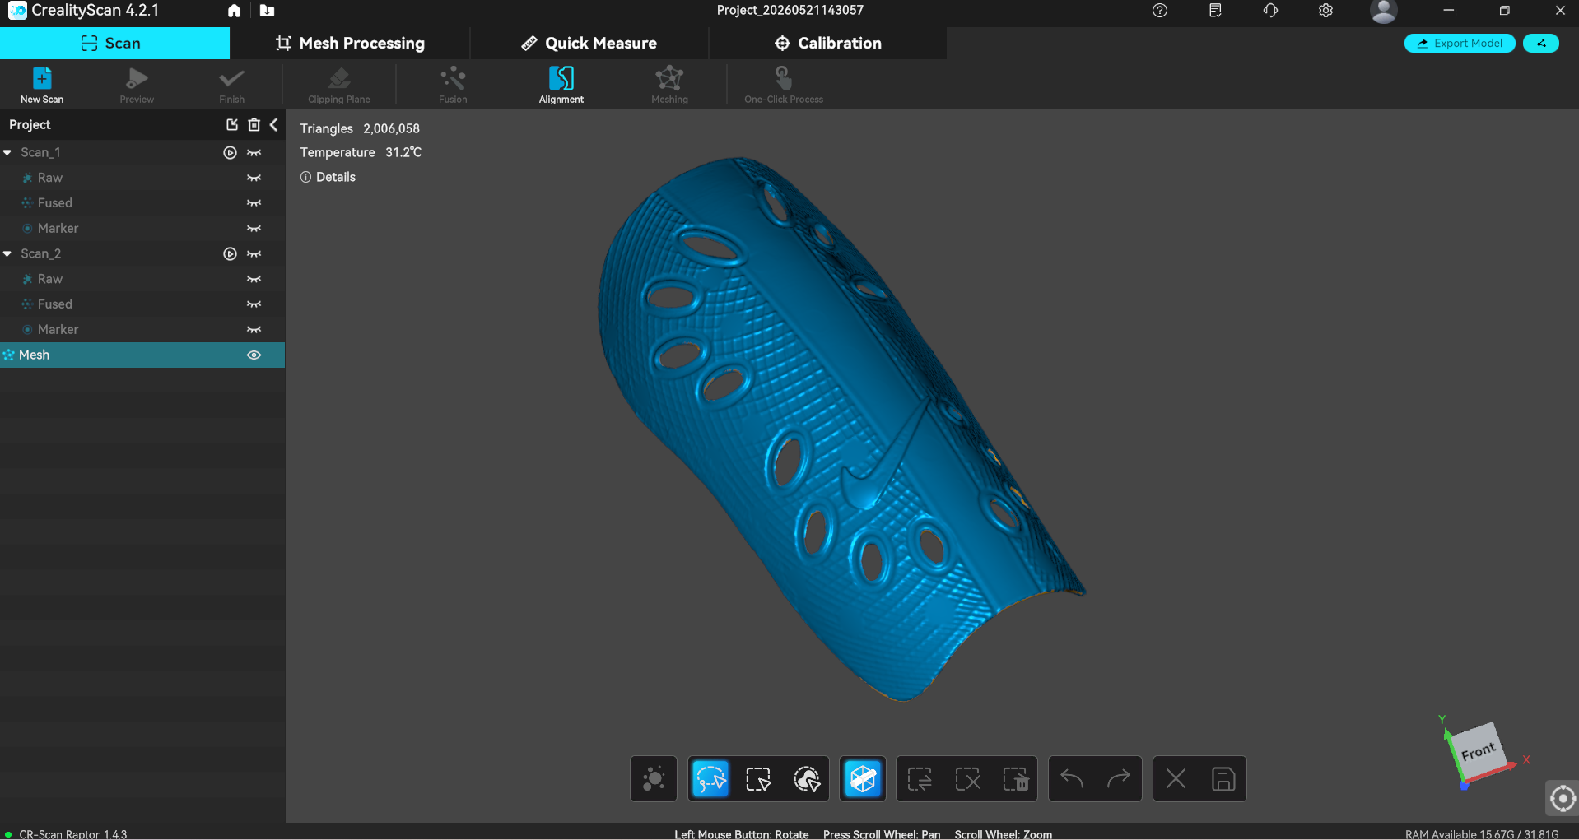Toggle the select-through cube tool
The image size is (1579, 840).
pos(863,778)
